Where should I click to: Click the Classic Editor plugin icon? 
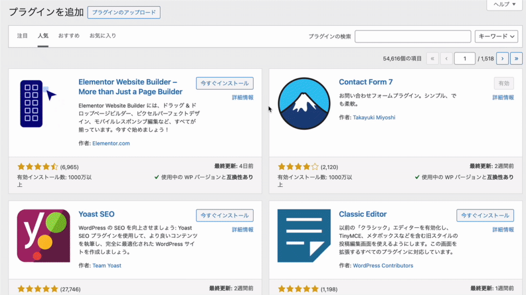point(304,236)
